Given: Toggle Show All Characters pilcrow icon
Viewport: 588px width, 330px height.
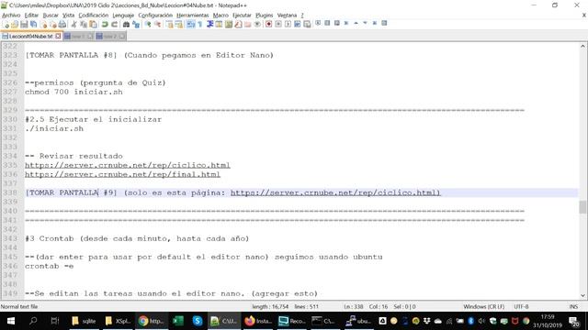Looking at the screenshot, I should pos(200,25).
